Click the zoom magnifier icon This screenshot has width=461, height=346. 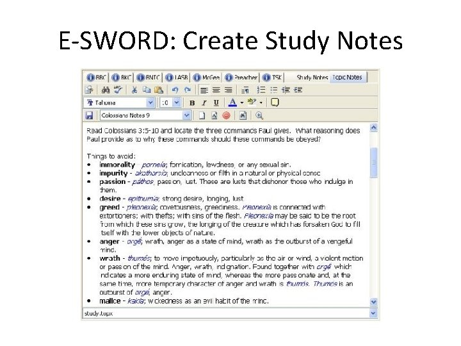point(259,115)
